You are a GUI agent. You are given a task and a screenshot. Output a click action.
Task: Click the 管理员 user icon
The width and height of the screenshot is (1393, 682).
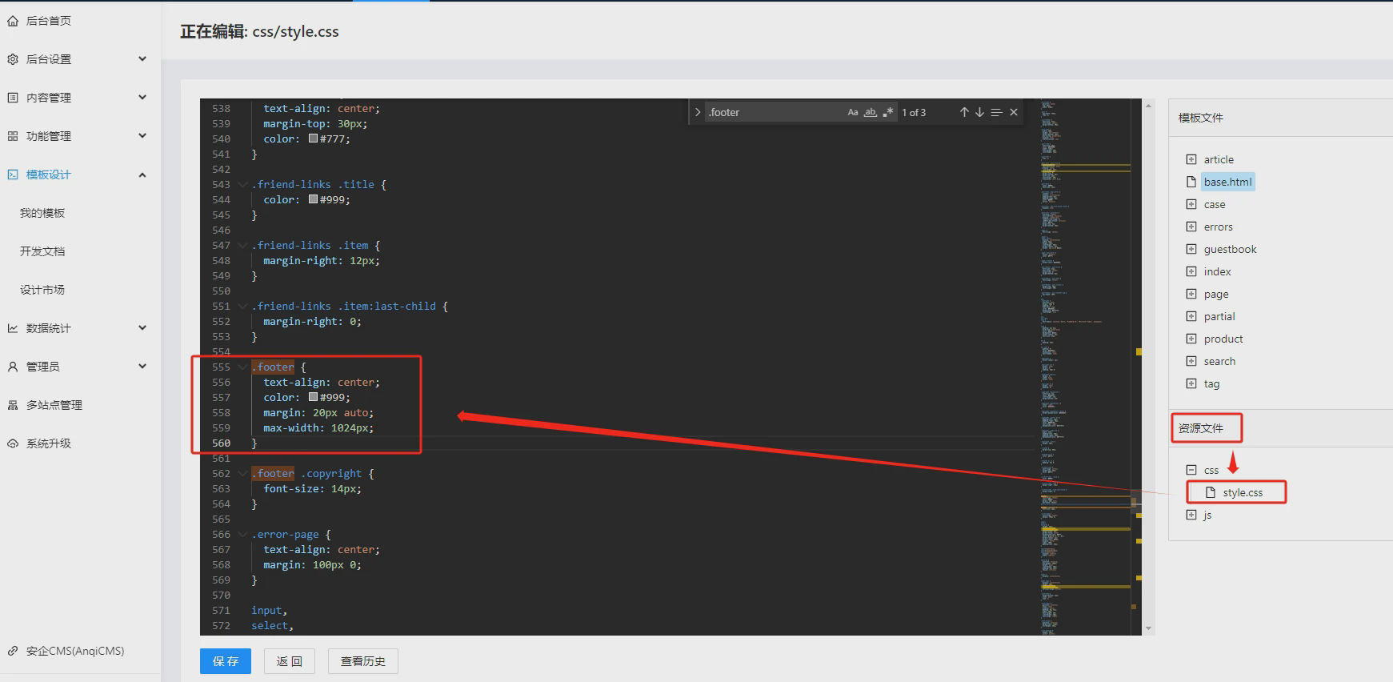(13, 367)
